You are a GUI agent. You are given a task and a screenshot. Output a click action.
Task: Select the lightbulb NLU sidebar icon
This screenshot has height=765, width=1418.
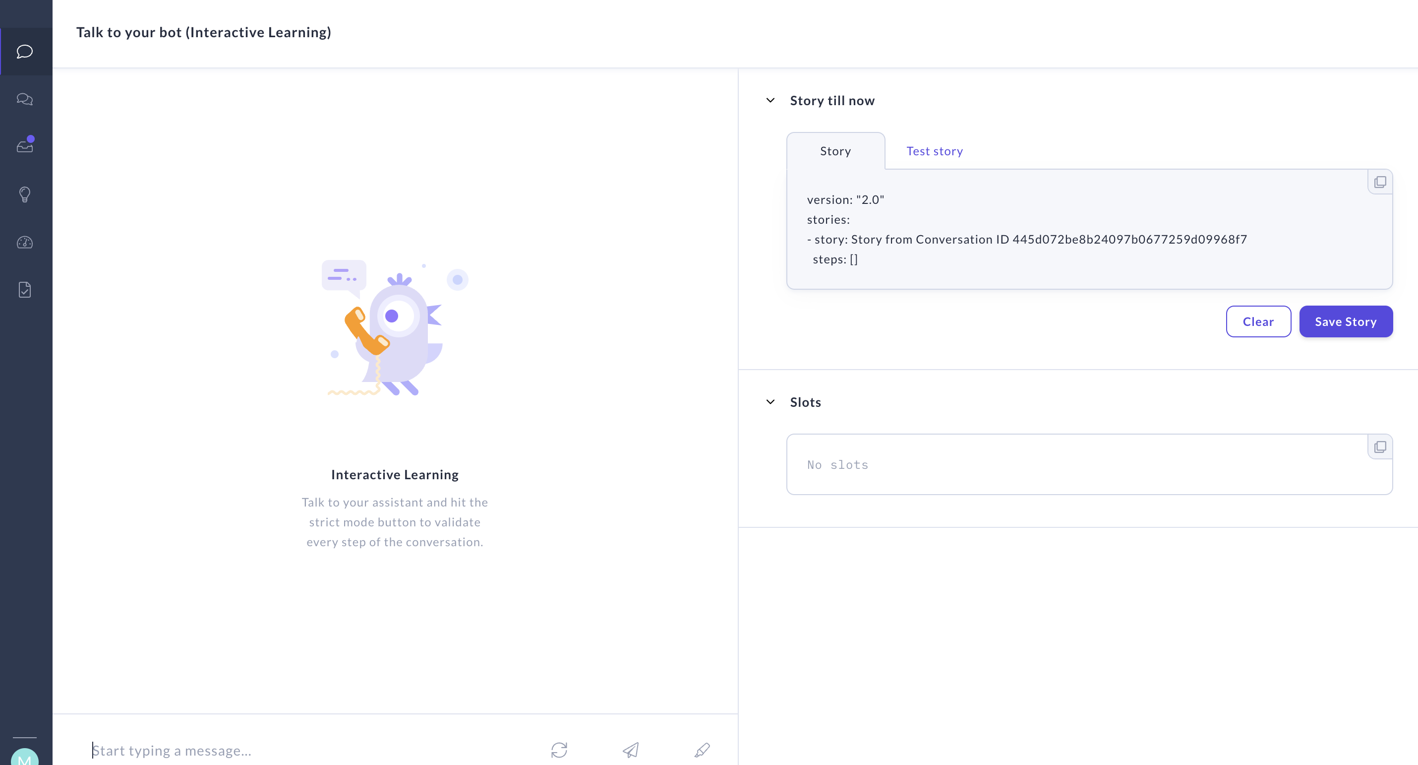pos(25,194)
